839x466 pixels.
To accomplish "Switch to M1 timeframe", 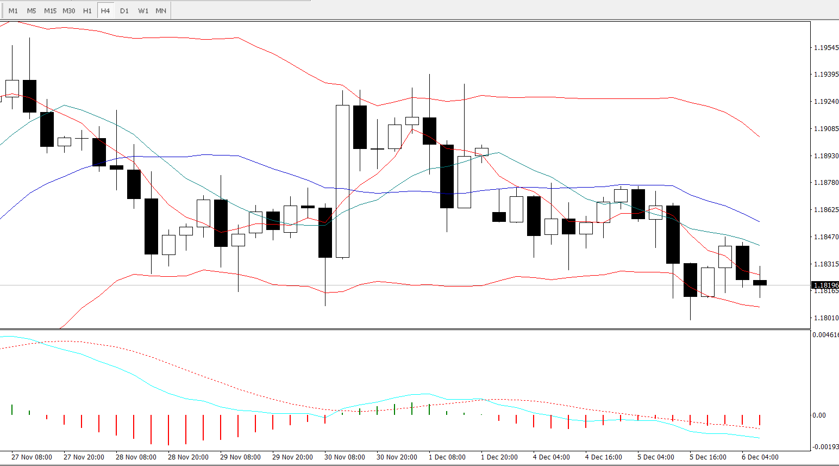I will coord(13,11).
